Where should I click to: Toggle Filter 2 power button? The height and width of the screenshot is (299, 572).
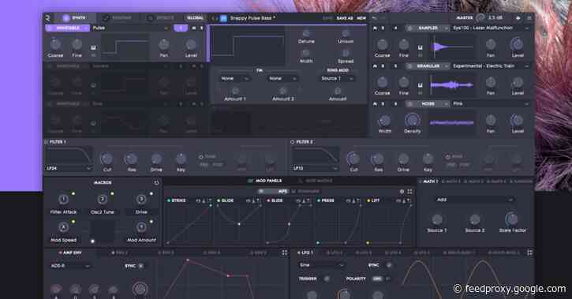coord(293,142)
